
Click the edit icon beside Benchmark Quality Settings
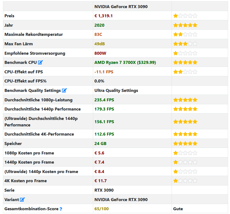(x=64, y=90)
